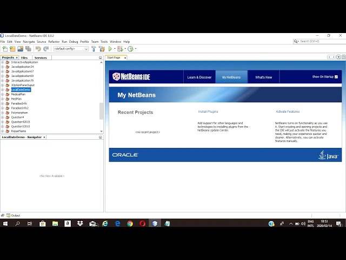The width and height of the screenshot is (346, 260).
Task: Click the projects list scrollbar thumb
Action: pos(101,111)
